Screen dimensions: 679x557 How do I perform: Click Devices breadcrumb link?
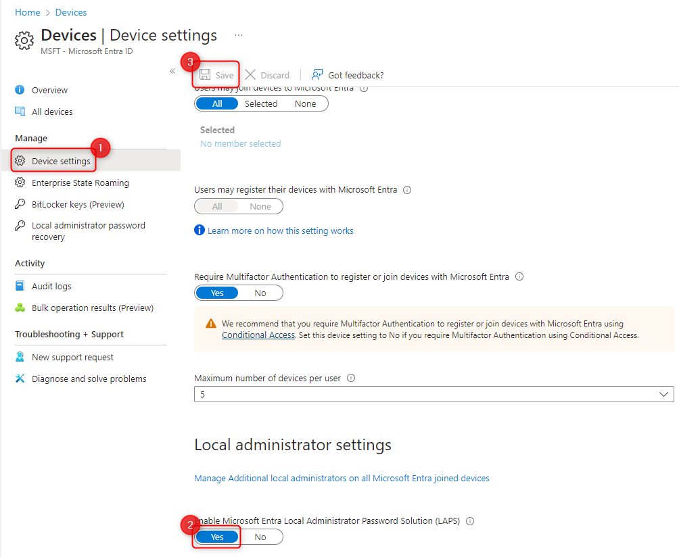(x=71, y=12)
